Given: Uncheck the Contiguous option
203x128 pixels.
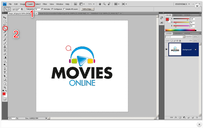Looking at the screenshot, I should pyautogui.click(x=53, y=9).
